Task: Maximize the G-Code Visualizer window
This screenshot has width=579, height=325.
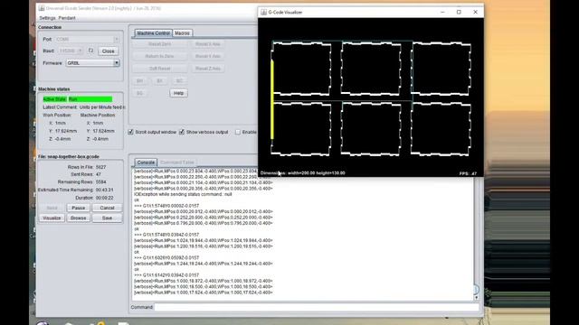Action: [459, 12]
